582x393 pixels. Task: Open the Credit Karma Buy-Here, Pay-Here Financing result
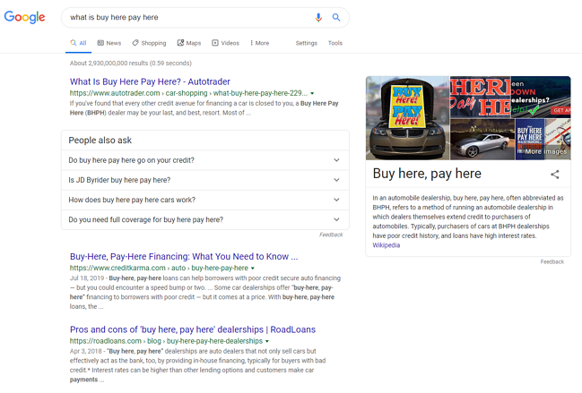pyautogui.click(x=184, y=257)
